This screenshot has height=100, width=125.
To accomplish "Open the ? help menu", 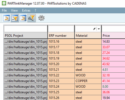I will tap(35, 10).
